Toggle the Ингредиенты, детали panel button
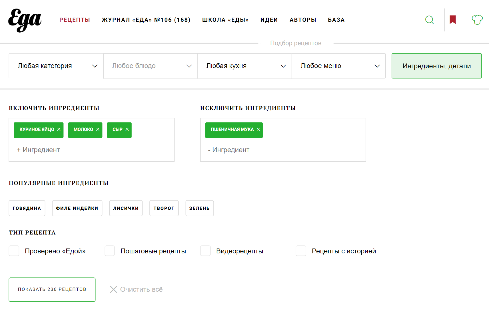489x314 pixels. tap(436, 66)
